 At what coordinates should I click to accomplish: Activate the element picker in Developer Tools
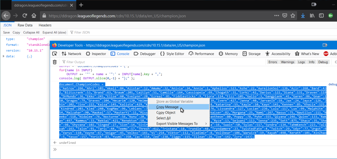tap(55, 54)
